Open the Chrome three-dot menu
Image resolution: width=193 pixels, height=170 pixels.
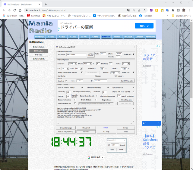(x=189, y=10)
